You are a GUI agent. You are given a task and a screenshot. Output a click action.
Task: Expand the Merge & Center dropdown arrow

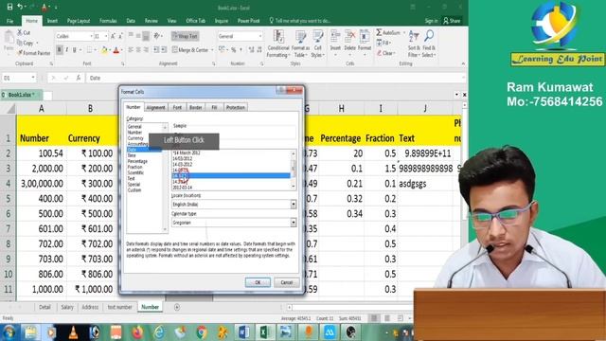(x=212, y=50)
